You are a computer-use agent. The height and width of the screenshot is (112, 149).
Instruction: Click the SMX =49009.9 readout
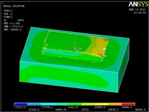click(x=12, y=30)
